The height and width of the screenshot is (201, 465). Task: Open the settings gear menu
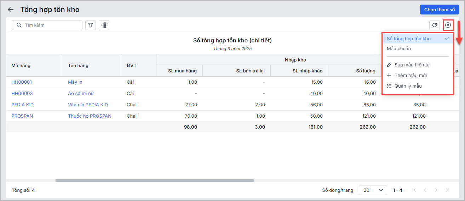[448, 25]
